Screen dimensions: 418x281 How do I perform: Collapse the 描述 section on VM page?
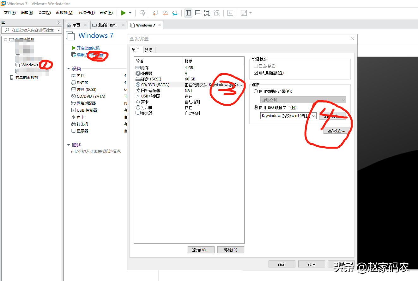click(x=69, y=145)
